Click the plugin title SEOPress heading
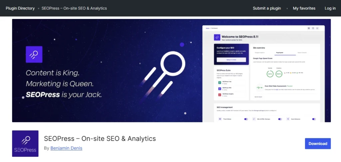Screen dimensions: 341x162 100,138
